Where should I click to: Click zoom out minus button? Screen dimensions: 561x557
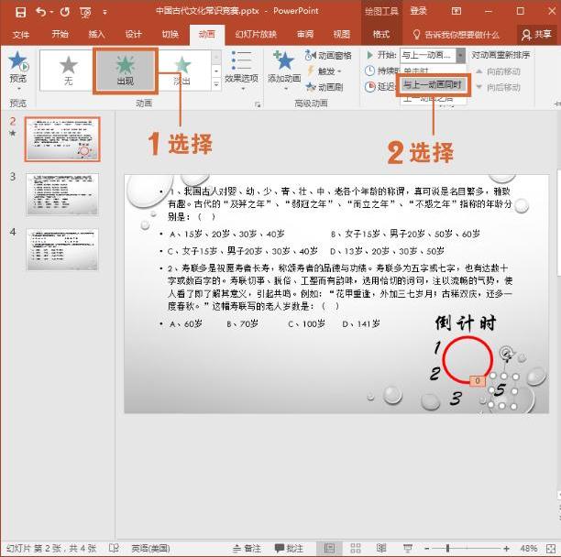(427, 548)
